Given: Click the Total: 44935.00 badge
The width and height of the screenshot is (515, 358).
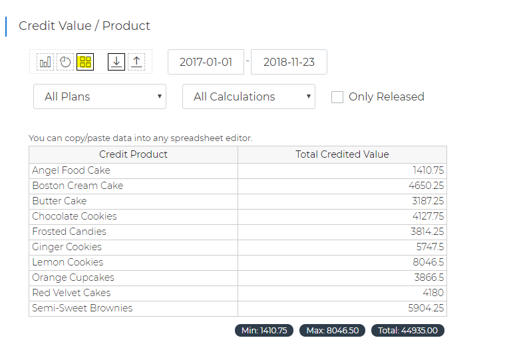Looking at the screenshot, I should [x=408, y=331].
